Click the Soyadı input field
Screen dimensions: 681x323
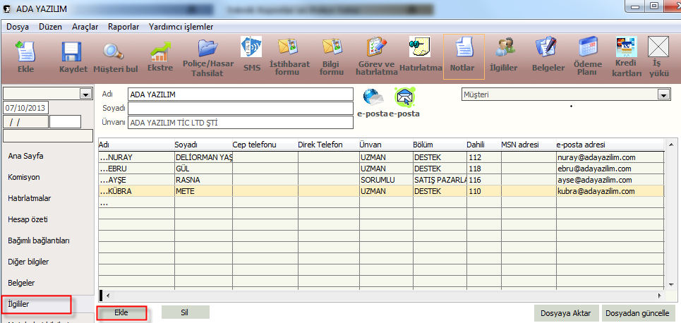(240, 108)
